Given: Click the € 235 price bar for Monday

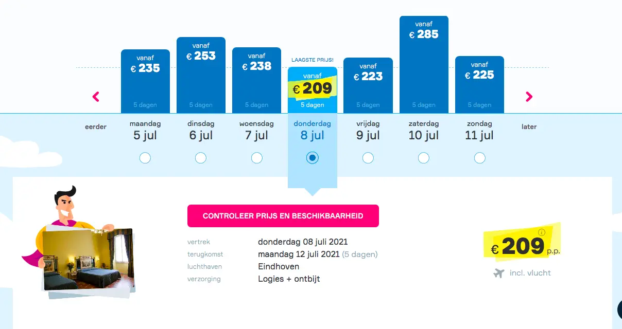Looking at the screenshot, I should [145, 81].
